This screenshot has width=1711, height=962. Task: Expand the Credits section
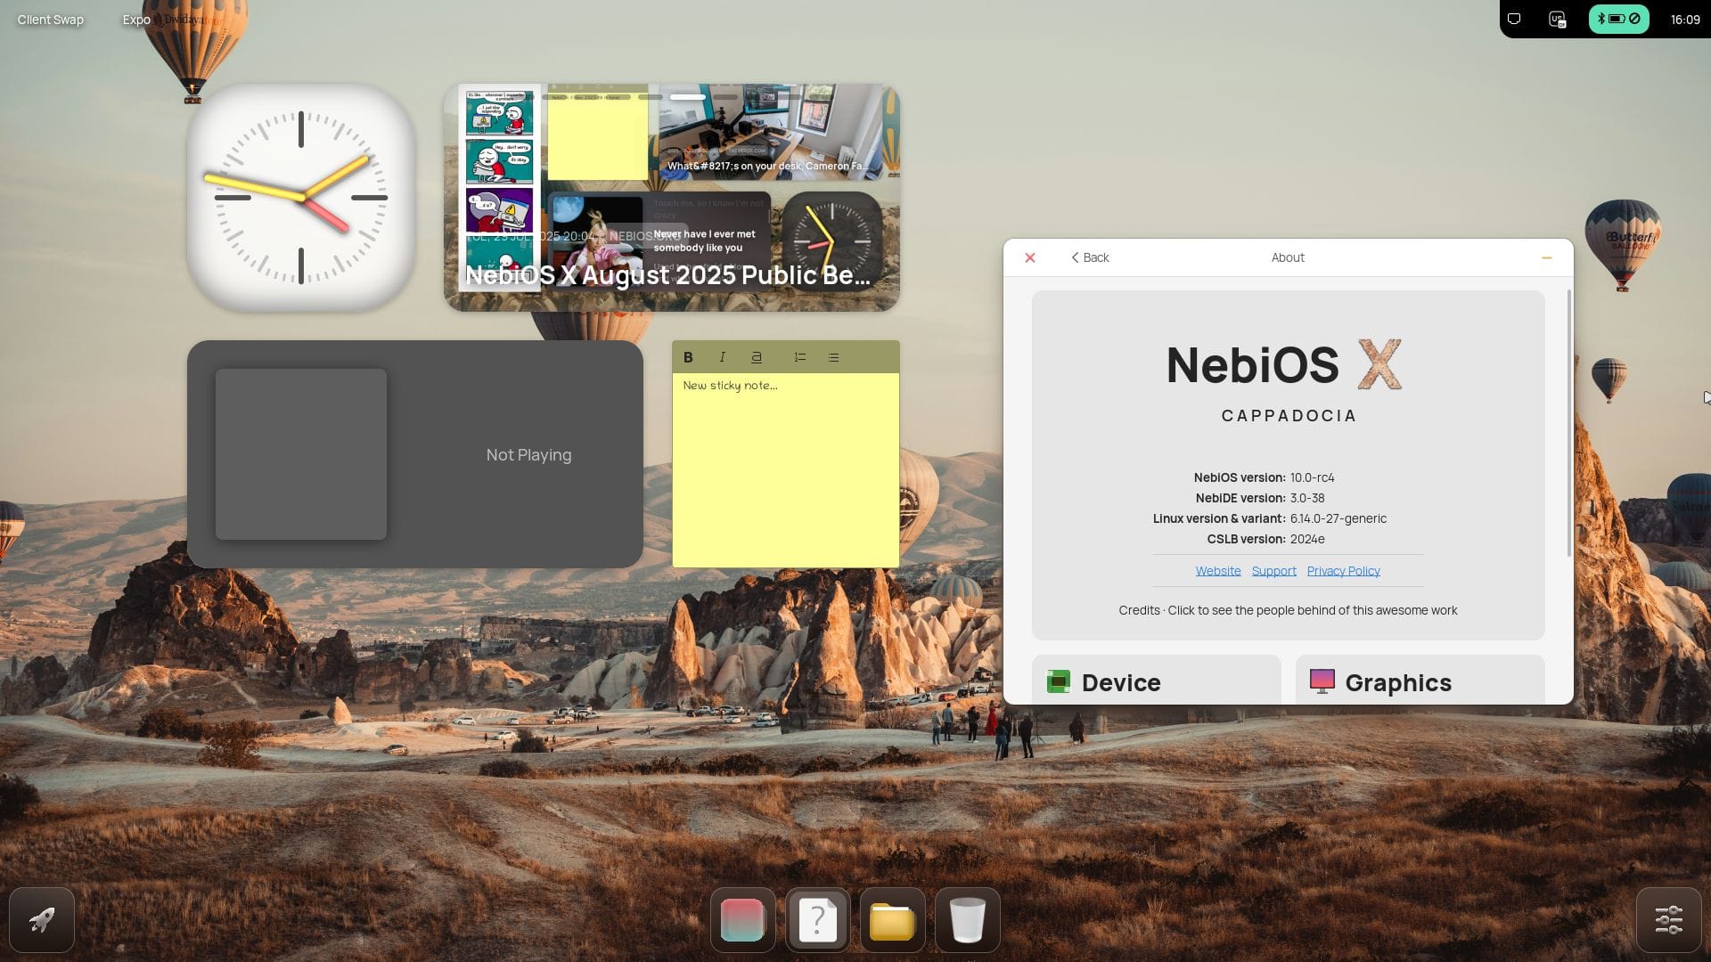1288,610
